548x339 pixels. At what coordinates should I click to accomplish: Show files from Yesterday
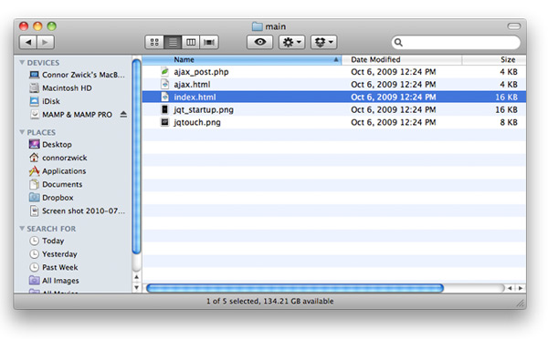54,254
